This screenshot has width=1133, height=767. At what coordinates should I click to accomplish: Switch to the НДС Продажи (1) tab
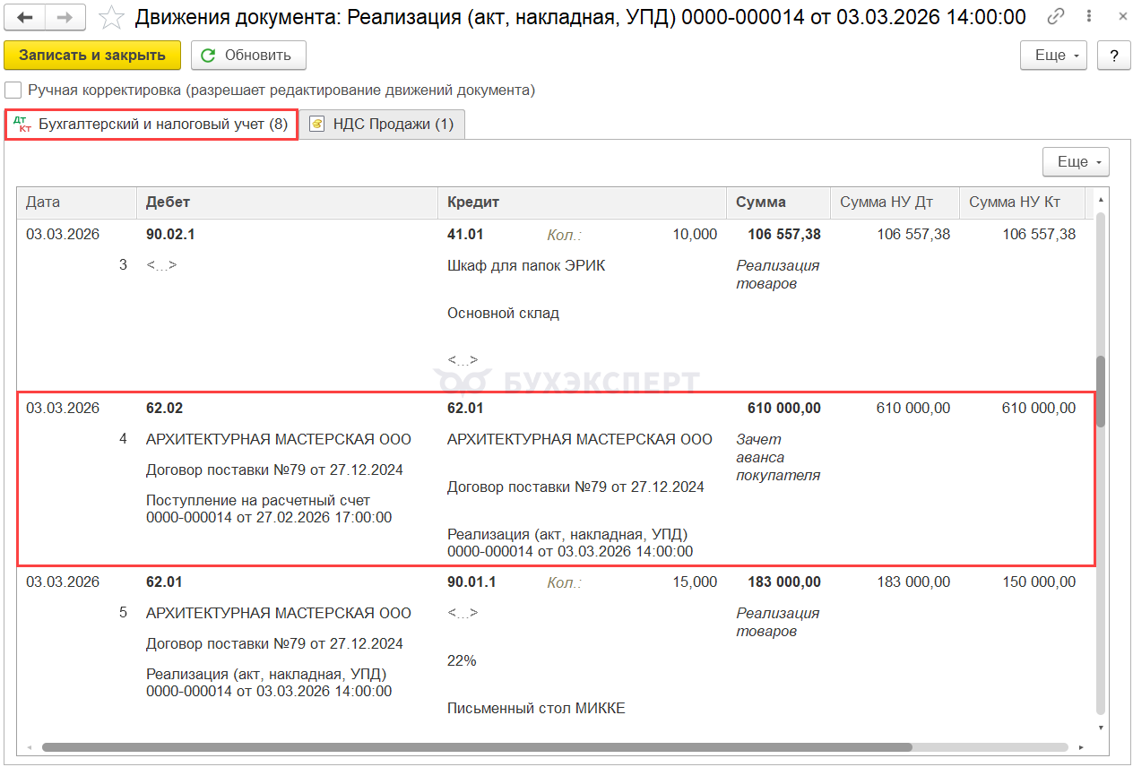[x=383, y=125]
